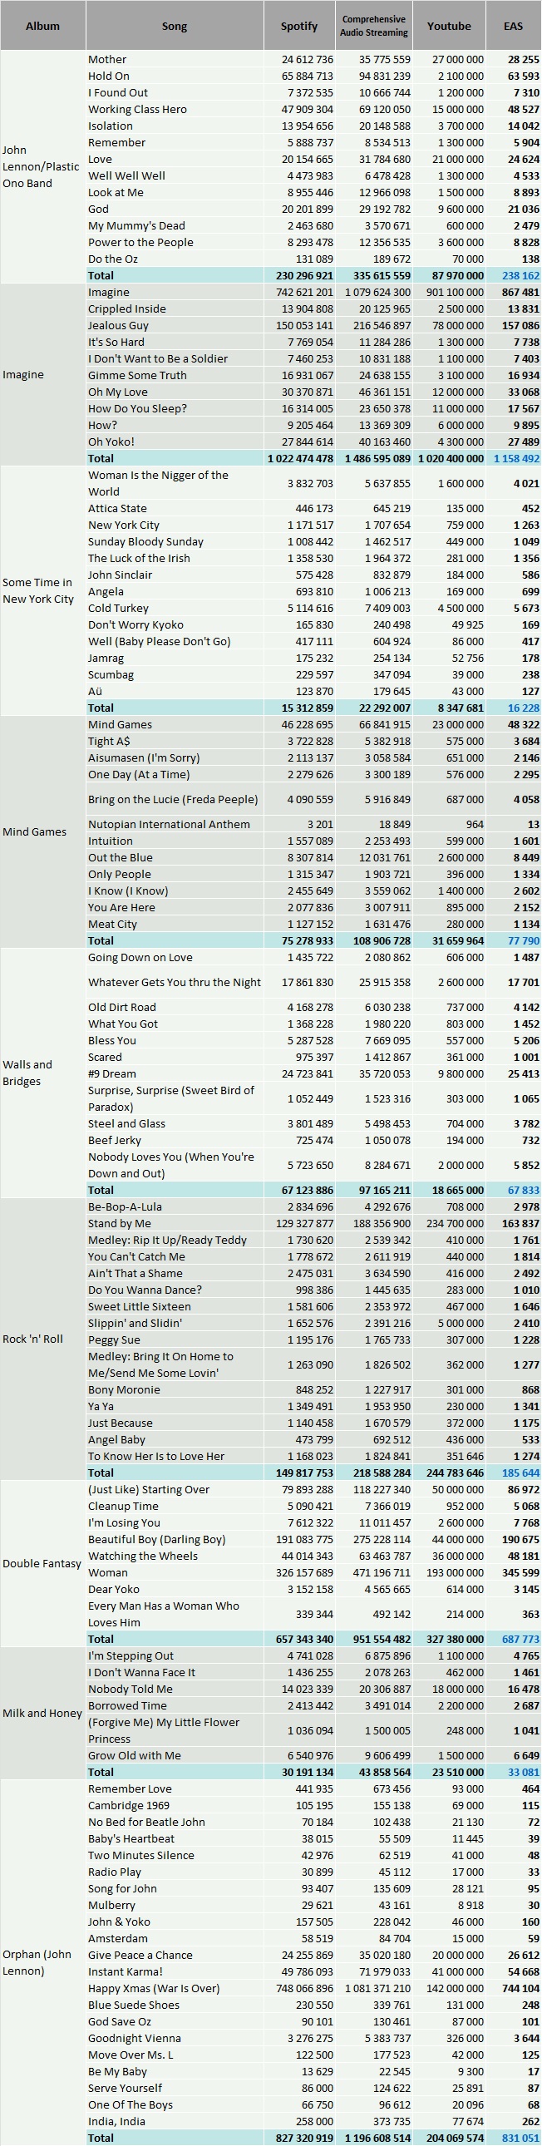542x2146 pixels.
Task: Select the song Slippin' and Slidin'
Action: pyautogui.click(x=135, y=1323)
